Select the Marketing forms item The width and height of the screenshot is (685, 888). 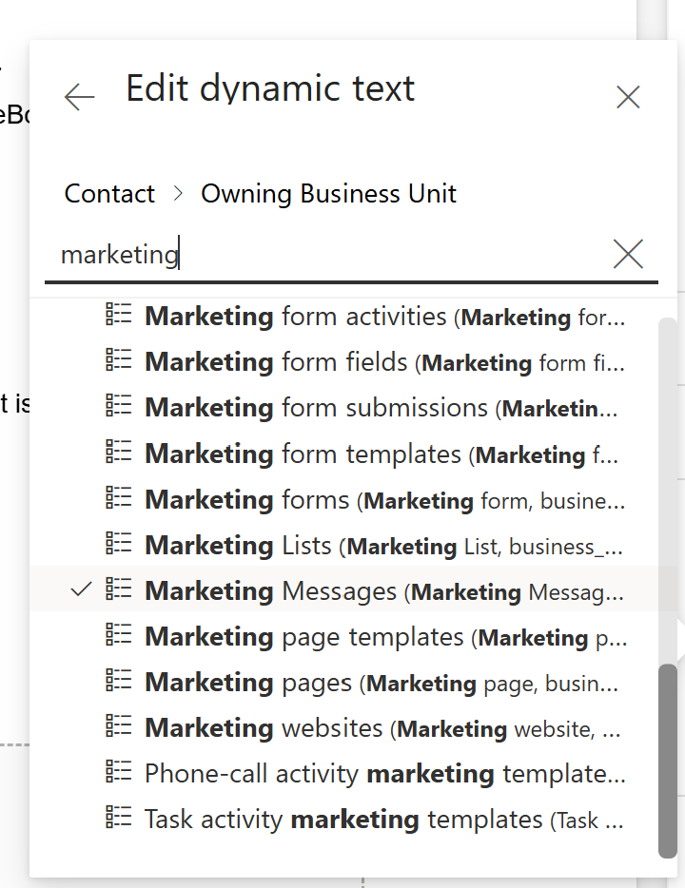coord(381,499)
